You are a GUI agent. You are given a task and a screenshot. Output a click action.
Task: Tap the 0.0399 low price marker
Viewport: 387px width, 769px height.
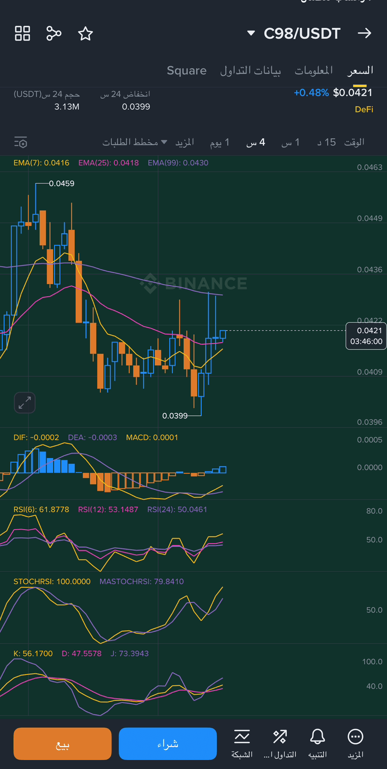(175, 416)
